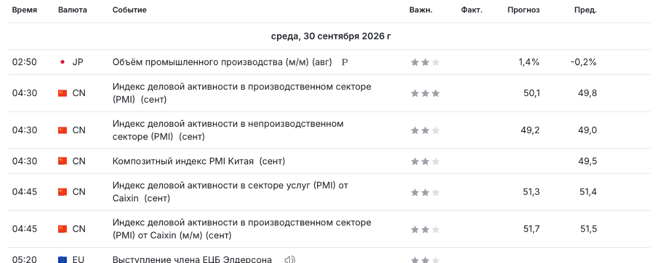Click the 'Время' column header

(25, 10)
